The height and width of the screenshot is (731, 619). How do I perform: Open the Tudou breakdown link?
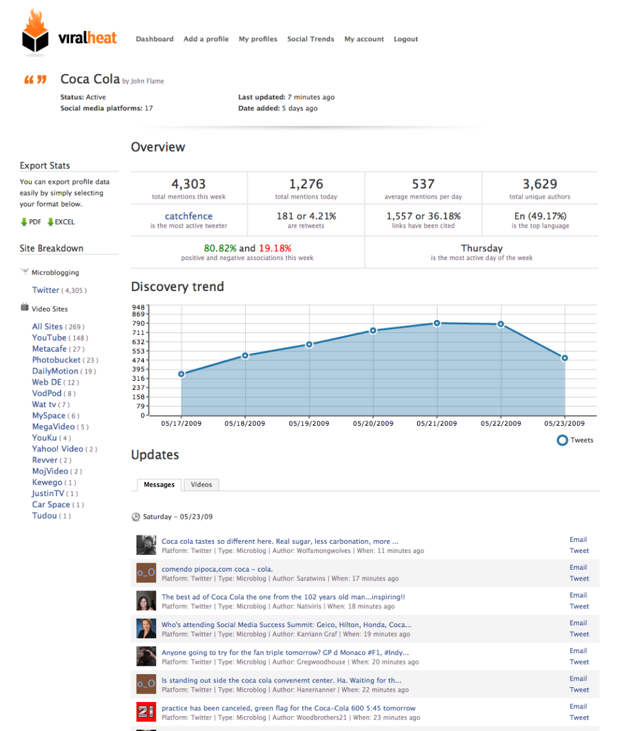[x=44, y=516]
